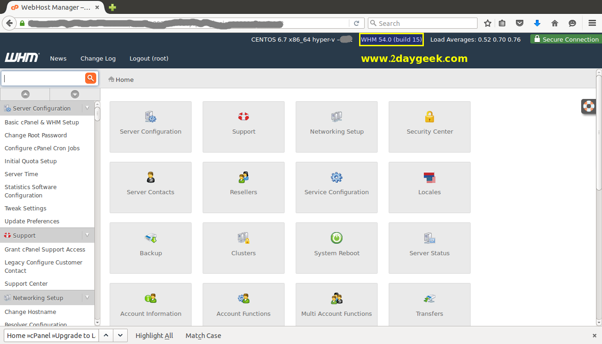This screenshot has height=344, width=602.
Task: Click the Backup tile icon
Action: pos(151,238)
